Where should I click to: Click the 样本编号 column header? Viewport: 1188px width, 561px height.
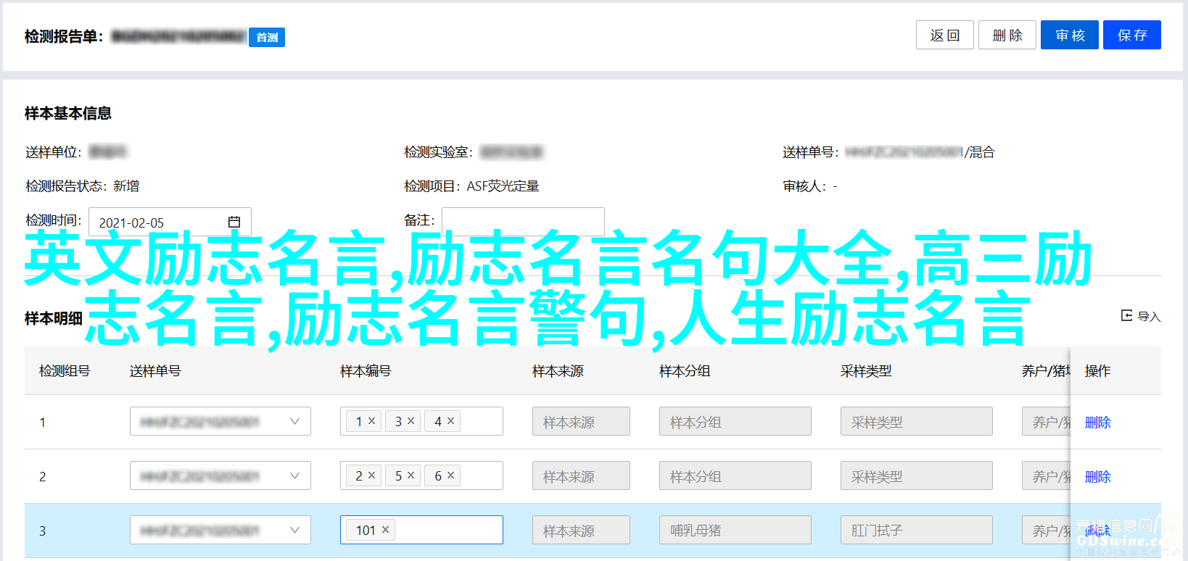point(366,370)
